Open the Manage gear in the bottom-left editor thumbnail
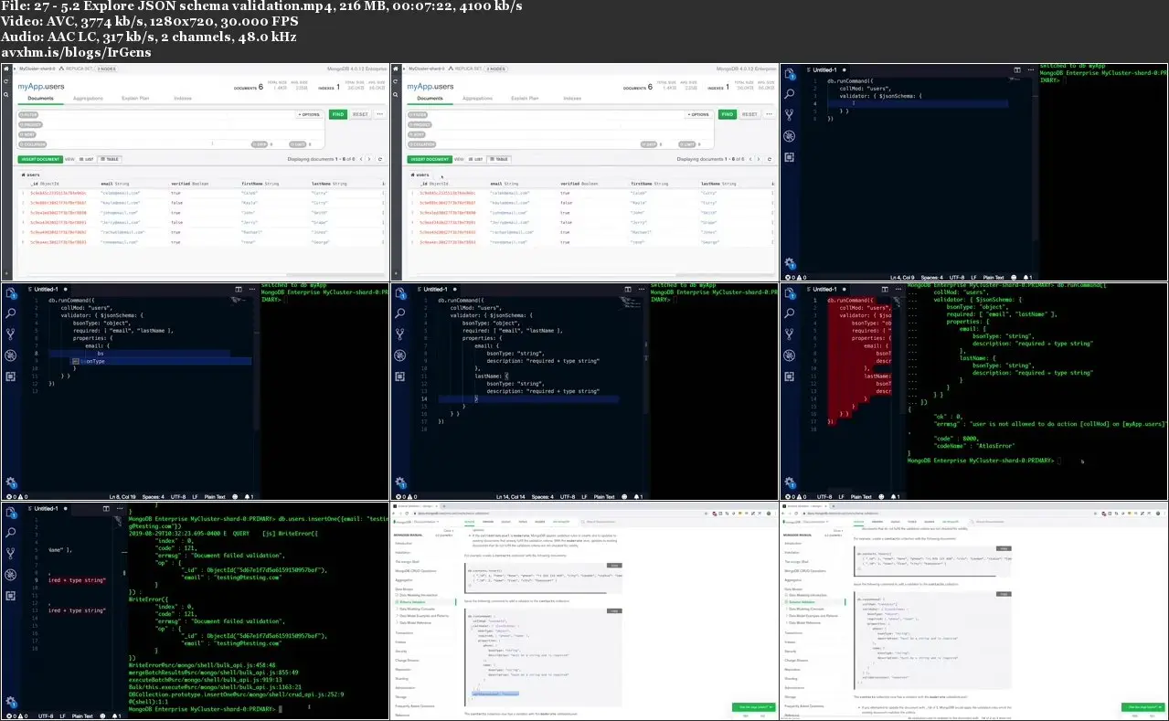 (11, 701)
